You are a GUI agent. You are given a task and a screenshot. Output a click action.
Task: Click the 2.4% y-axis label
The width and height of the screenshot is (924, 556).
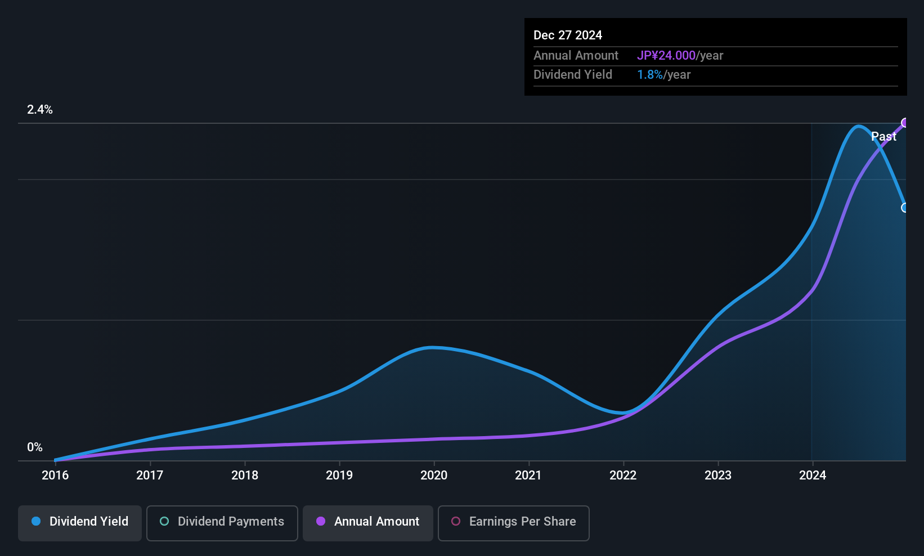click(40, 110)
